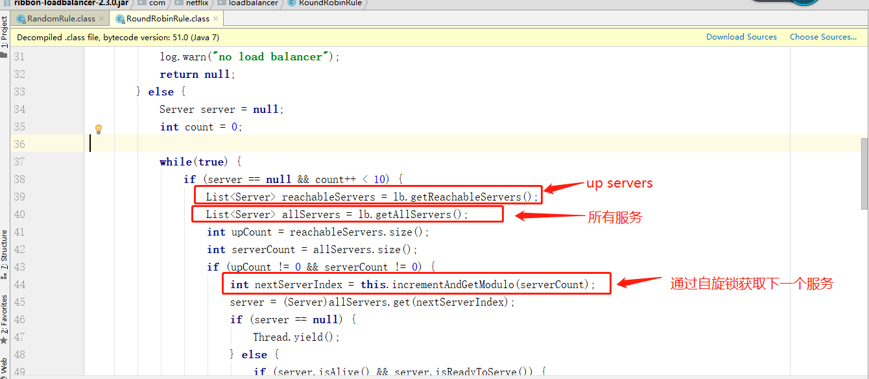The width and height of the screenshot is (869, 379).
Task: Click the 'while(true) {' line
Action: pos(200,162)
